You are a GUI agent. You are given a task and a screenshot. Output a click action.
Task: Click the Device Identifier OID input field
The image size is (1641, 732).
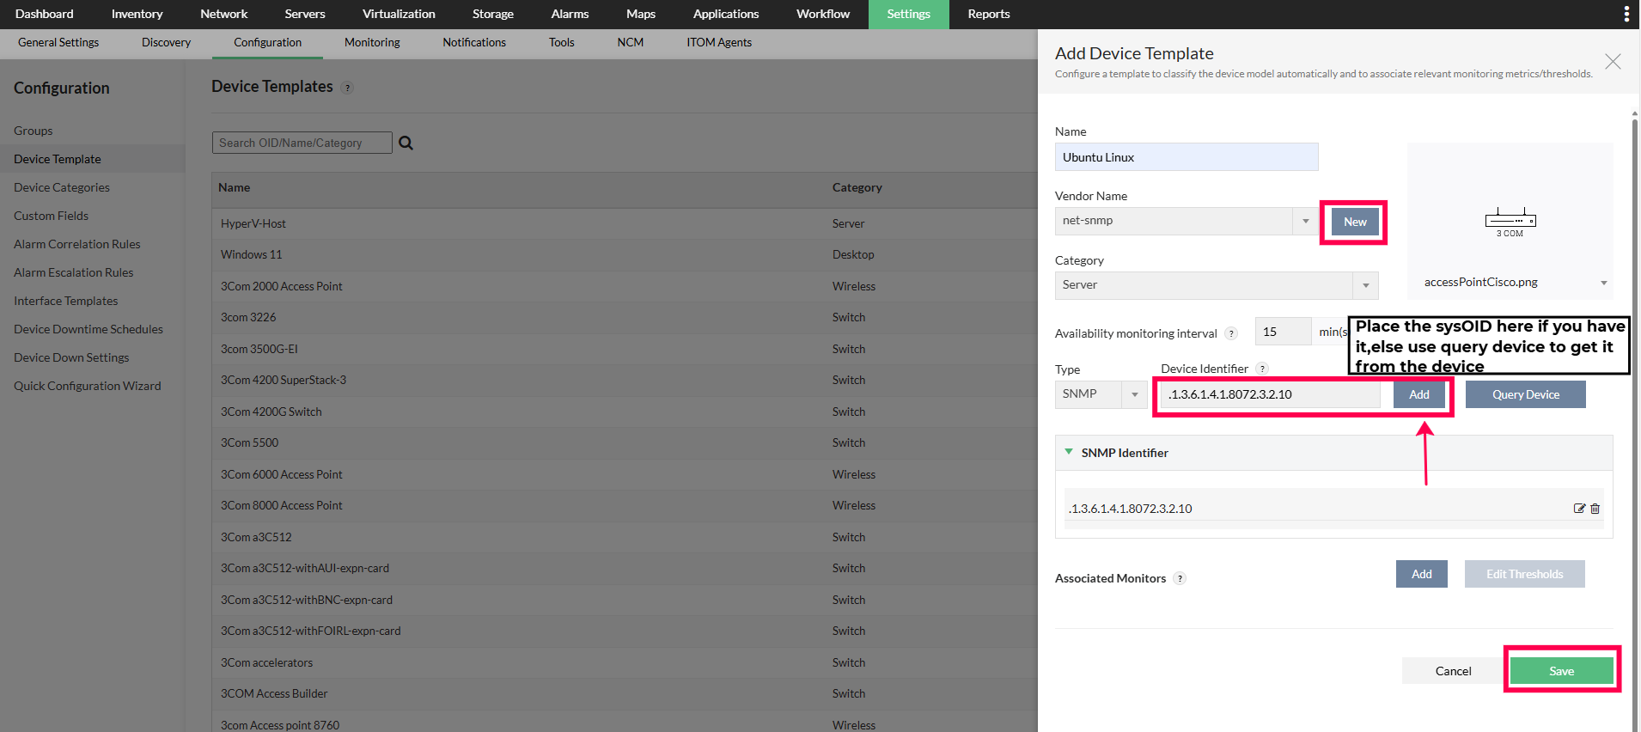(x=1271, y=394)
